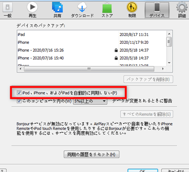This screenshot has height=172, width=189.
Task: Select the iPhone backup dated 2020/11/17
Action: point(92,42)
